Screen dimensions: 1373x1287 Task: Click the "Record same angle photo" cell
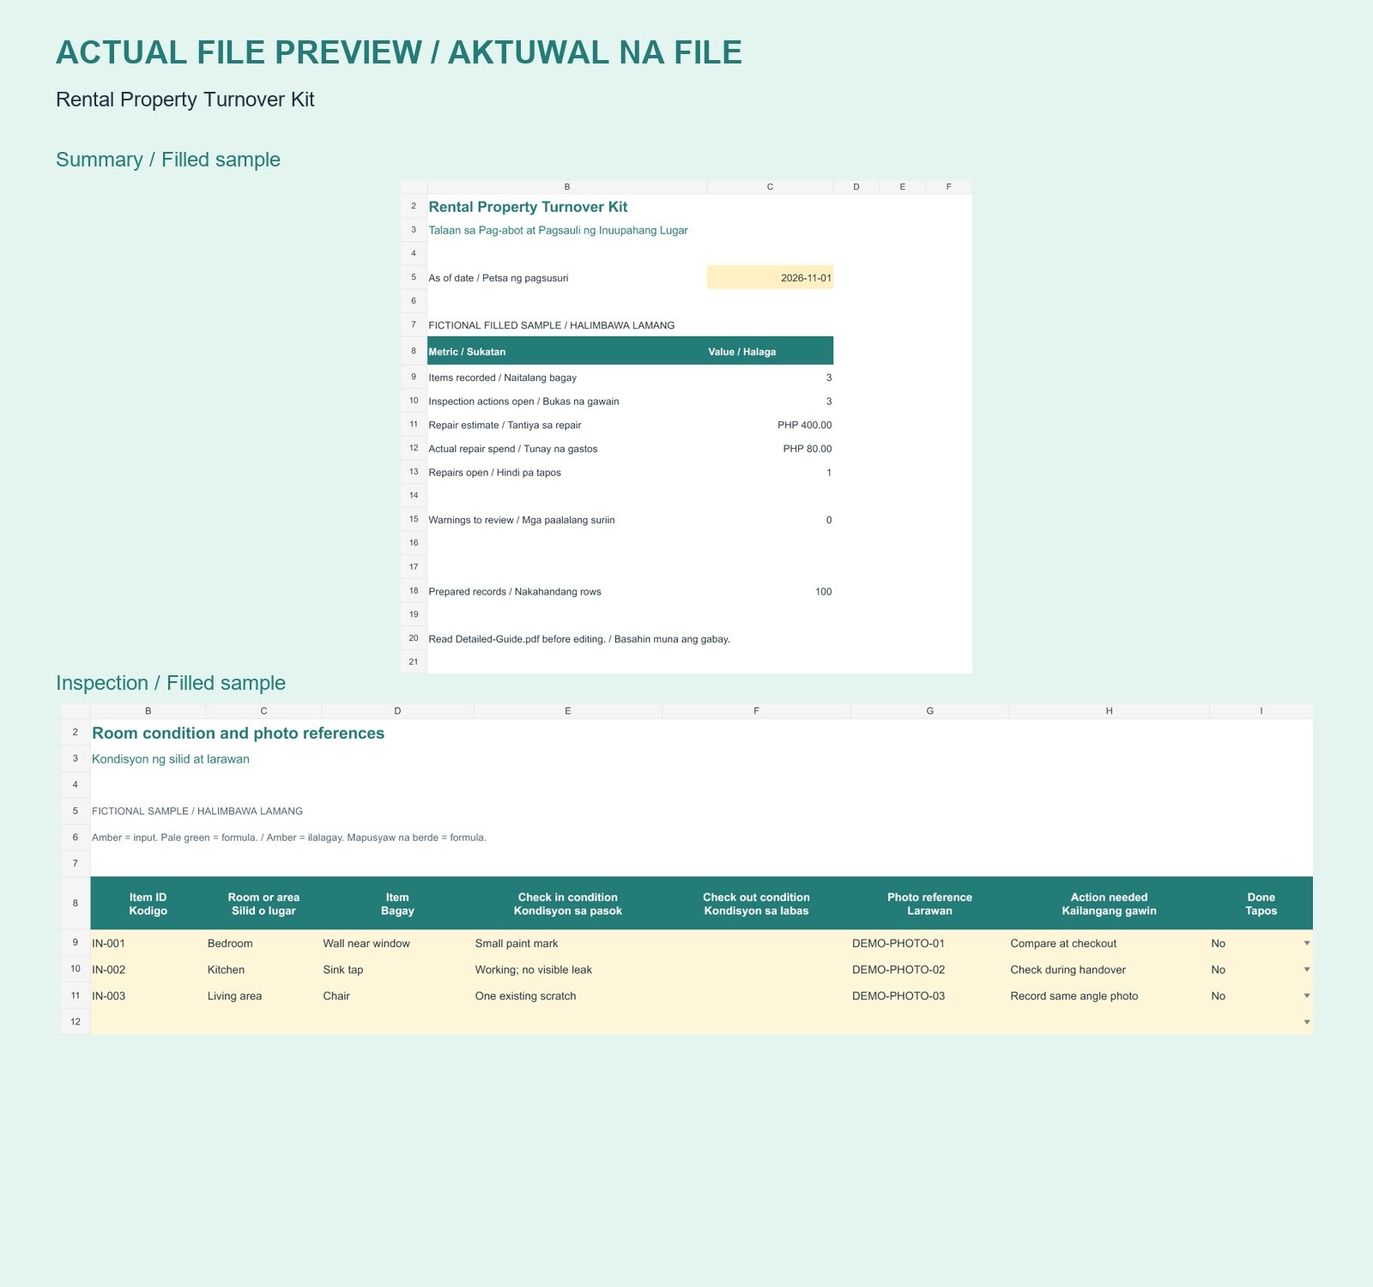(1109, 996)
